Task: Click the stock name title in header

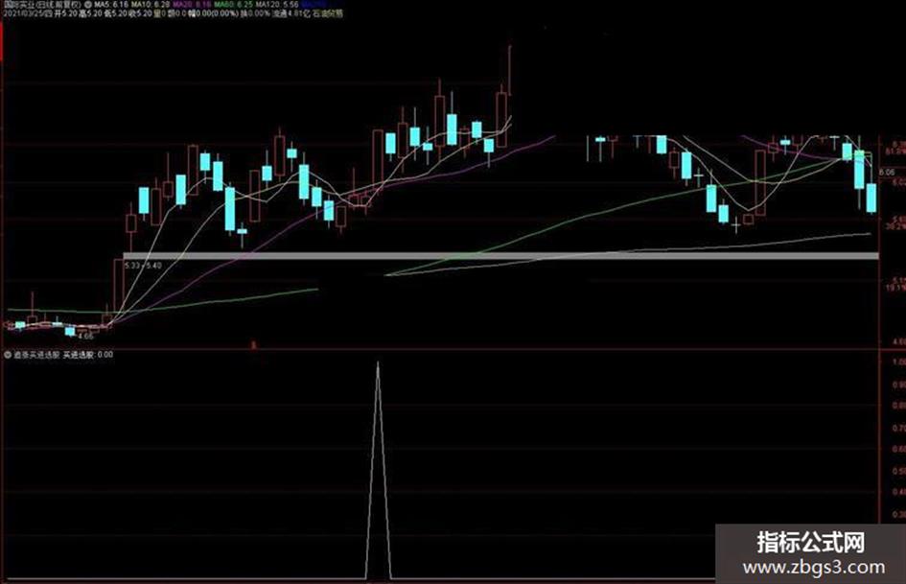Action: [x=41, y=5]
